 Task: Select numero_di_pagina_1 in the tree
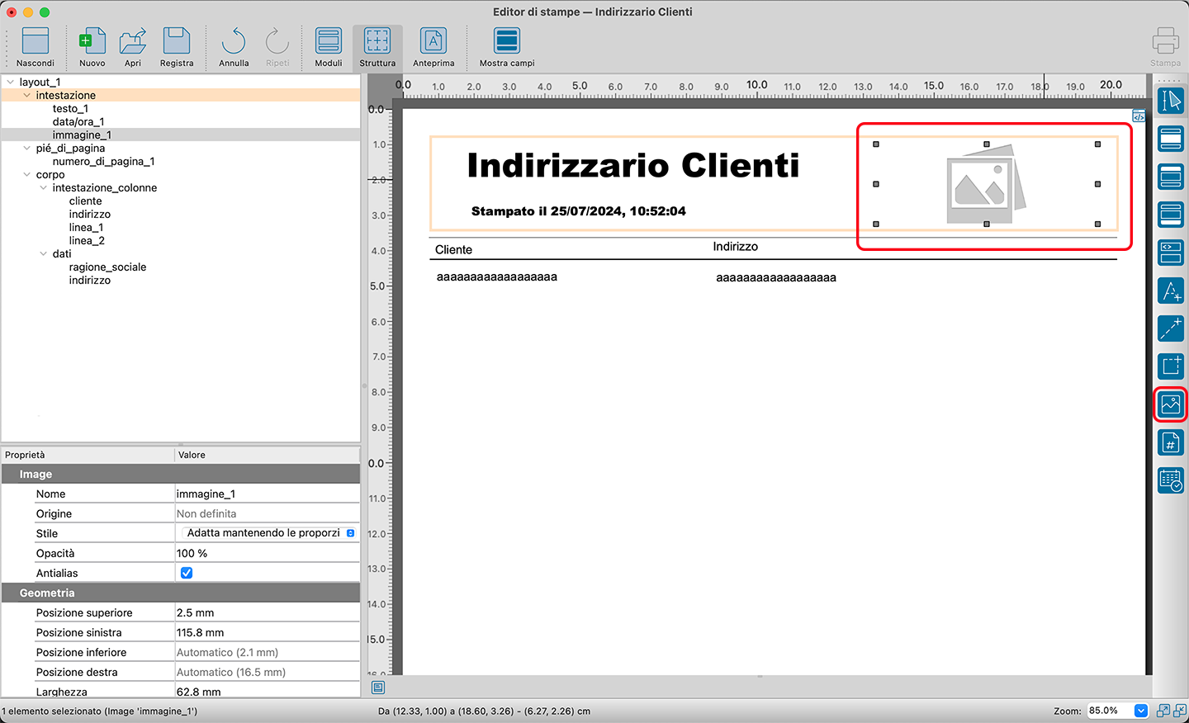[103, 162]
